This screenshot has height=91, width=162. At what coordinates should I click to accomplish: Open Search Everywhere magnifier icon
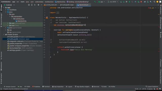click(154, 2)
